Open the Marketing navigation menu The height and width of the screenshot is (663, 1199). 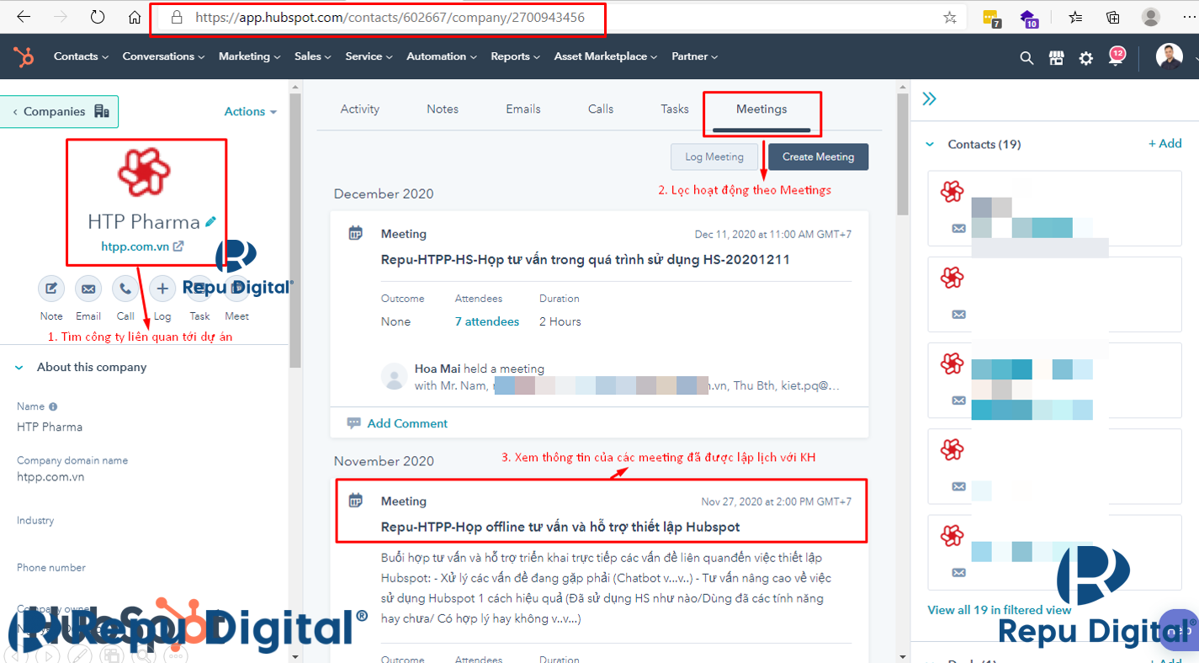point(249,56)
